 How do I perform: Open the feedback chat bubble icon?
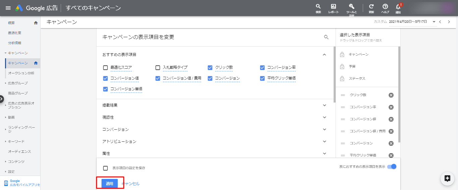pos(447,179)
